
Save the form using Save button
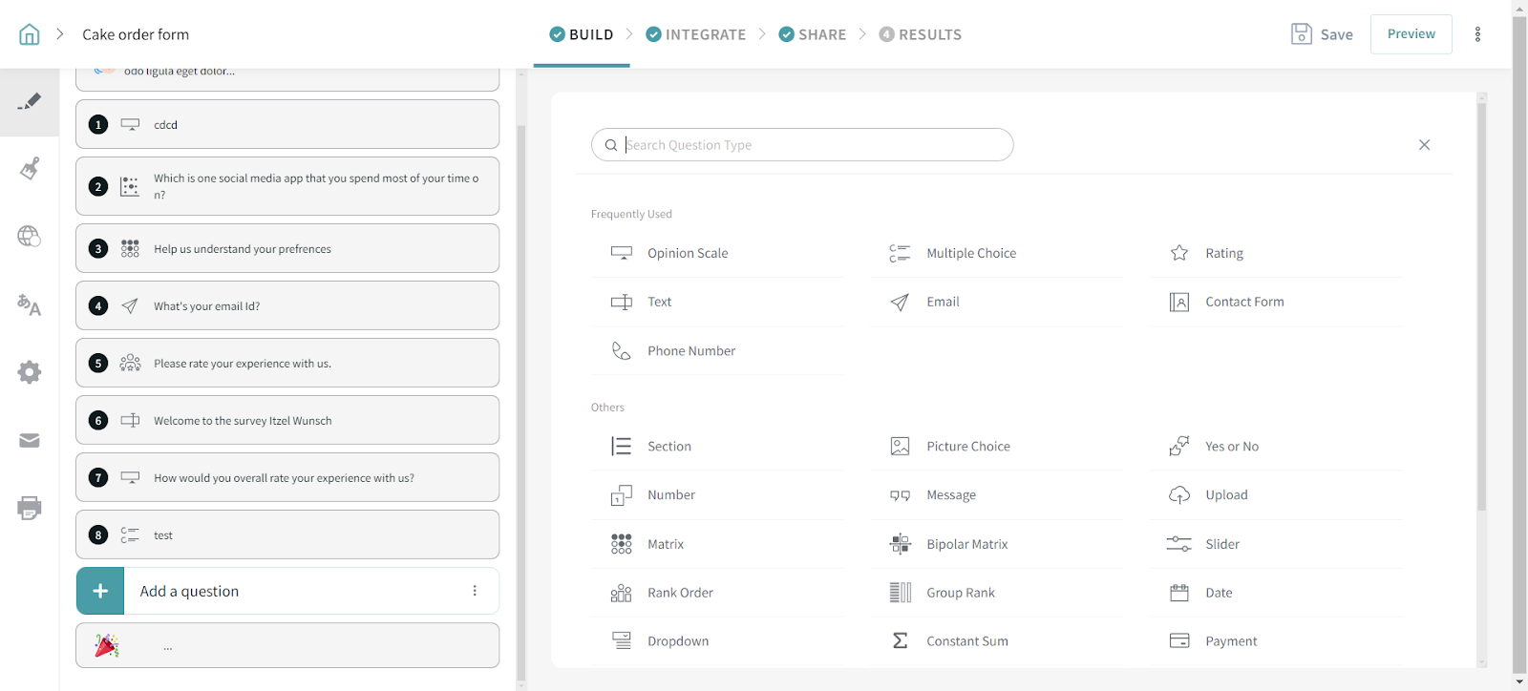pyautogui.click(x=1322, y=34)
